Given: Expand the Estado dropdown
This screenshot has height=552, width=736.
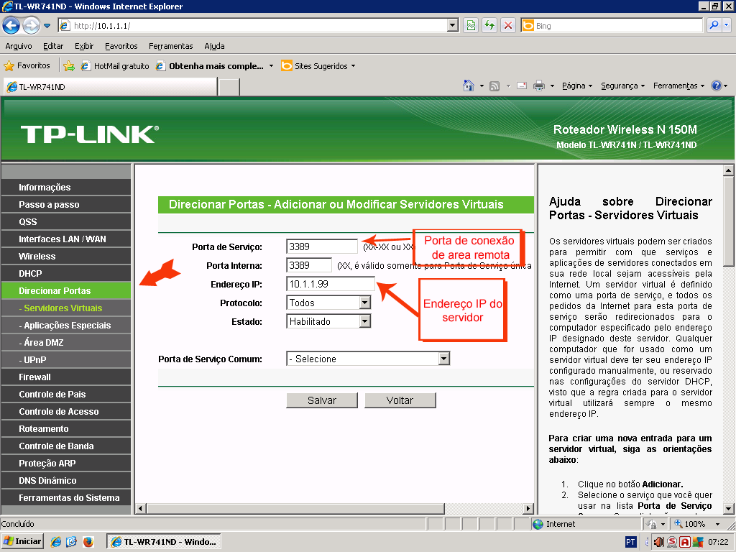Looking at the screenshot, I should tap(364, 321).
